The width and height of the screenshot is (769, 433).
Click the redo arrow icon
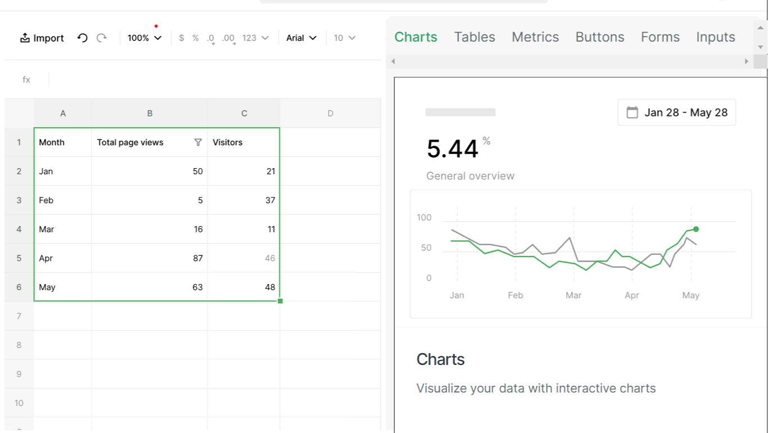coord(102,38)
